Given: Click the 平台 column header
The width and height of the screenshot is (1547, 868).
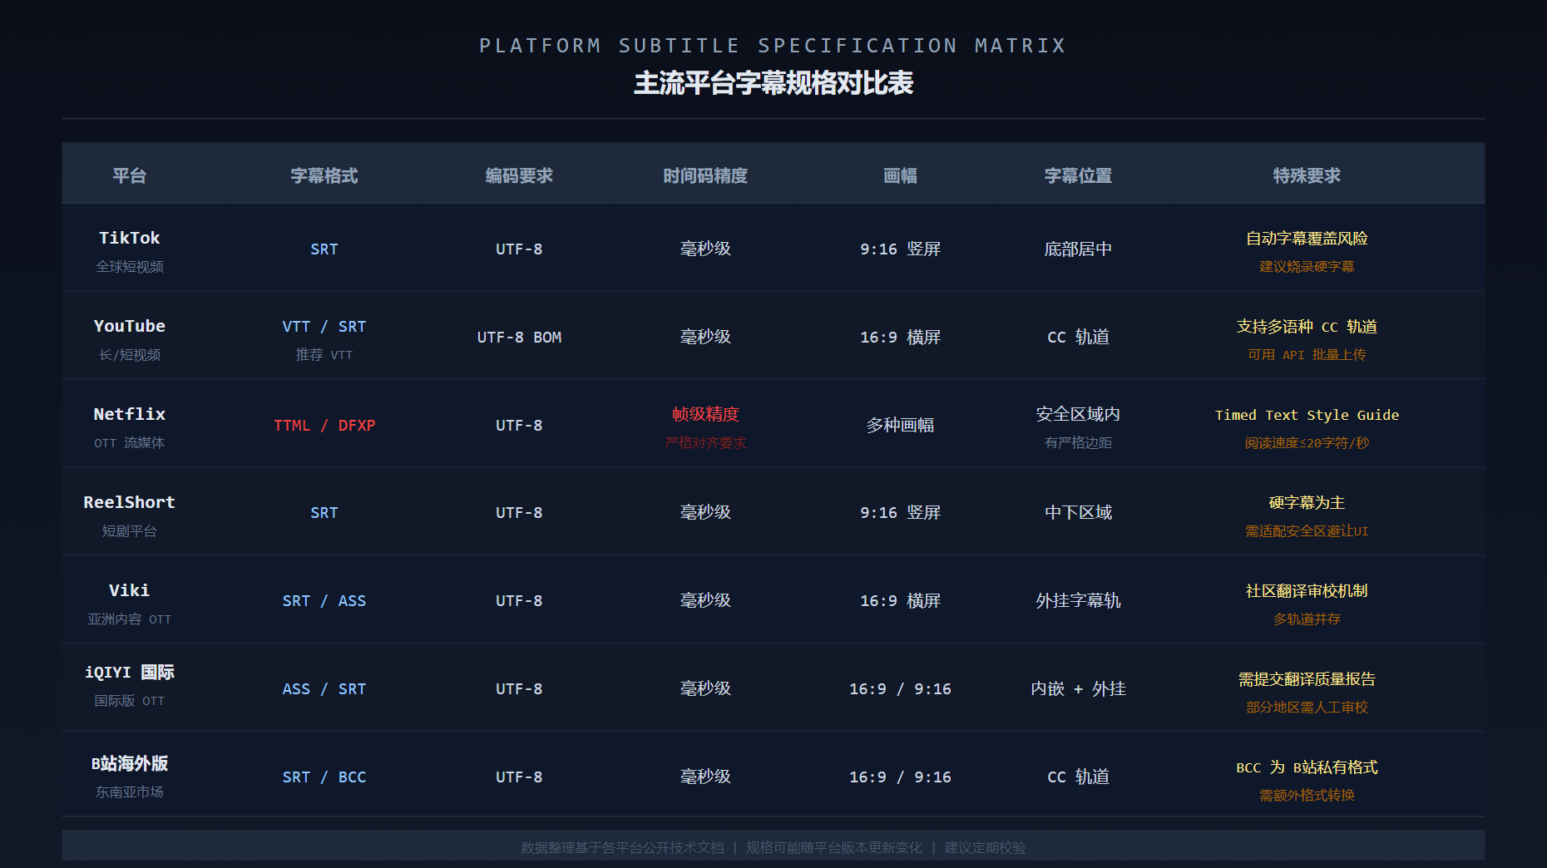Looking at the screenshot, I should [x=129, y=175].
